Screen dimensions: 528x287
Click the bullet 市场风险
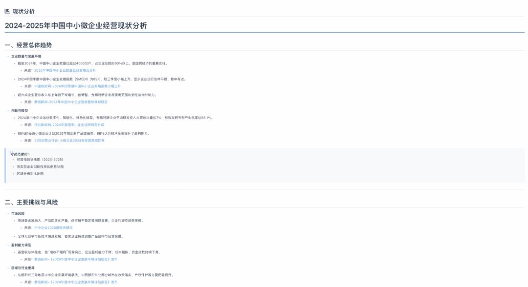click(x=18, y=213)
